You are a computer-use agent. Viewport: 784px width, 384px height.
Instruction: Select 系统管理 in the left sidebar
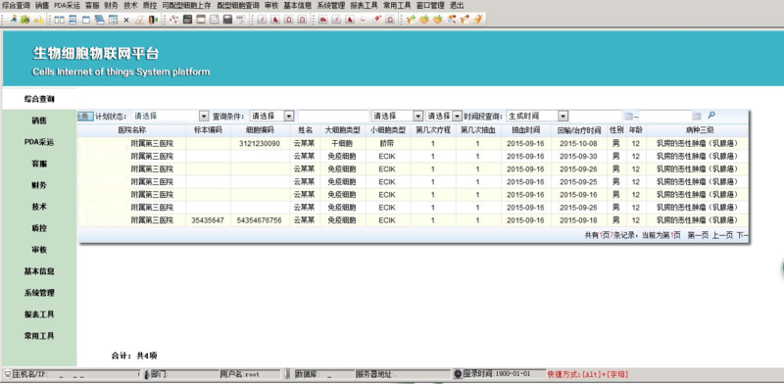(x=39, y=293)
